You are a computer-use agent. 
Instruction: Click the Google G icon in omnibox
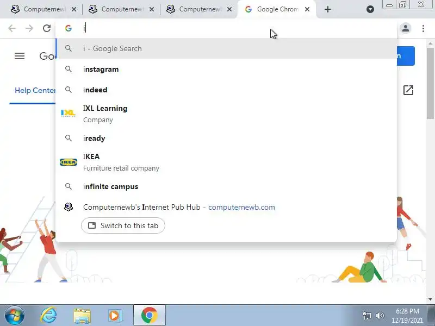click(69, 28)
